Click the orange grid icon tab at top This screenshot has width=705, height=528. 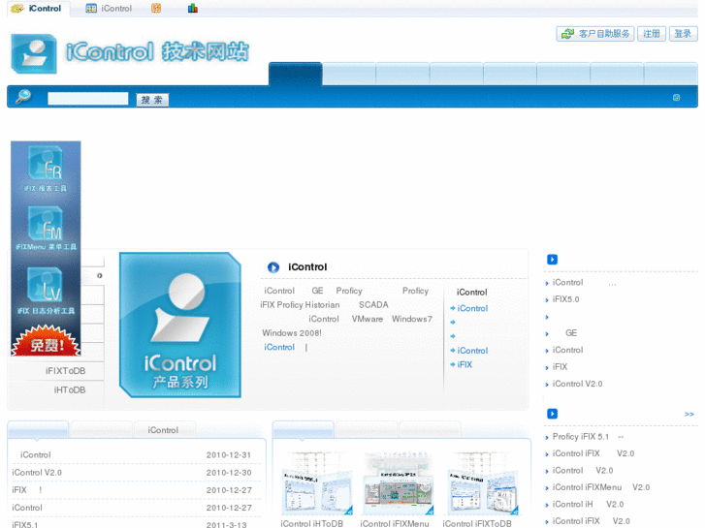[x=156, y=8]
